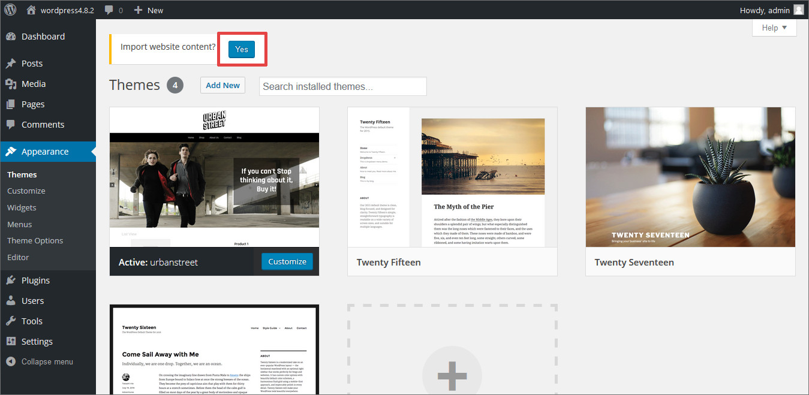Select the Twenty Seventeen theme thumbnail
The width and height of the screenshot is (809, 395).
tap(690, 177)
